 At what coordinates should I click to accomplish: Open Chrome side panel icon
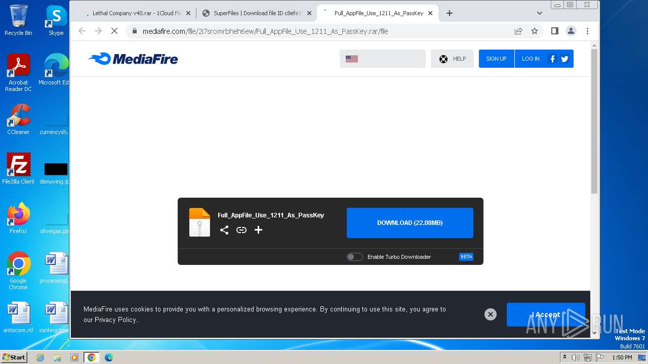pos(554,31)
